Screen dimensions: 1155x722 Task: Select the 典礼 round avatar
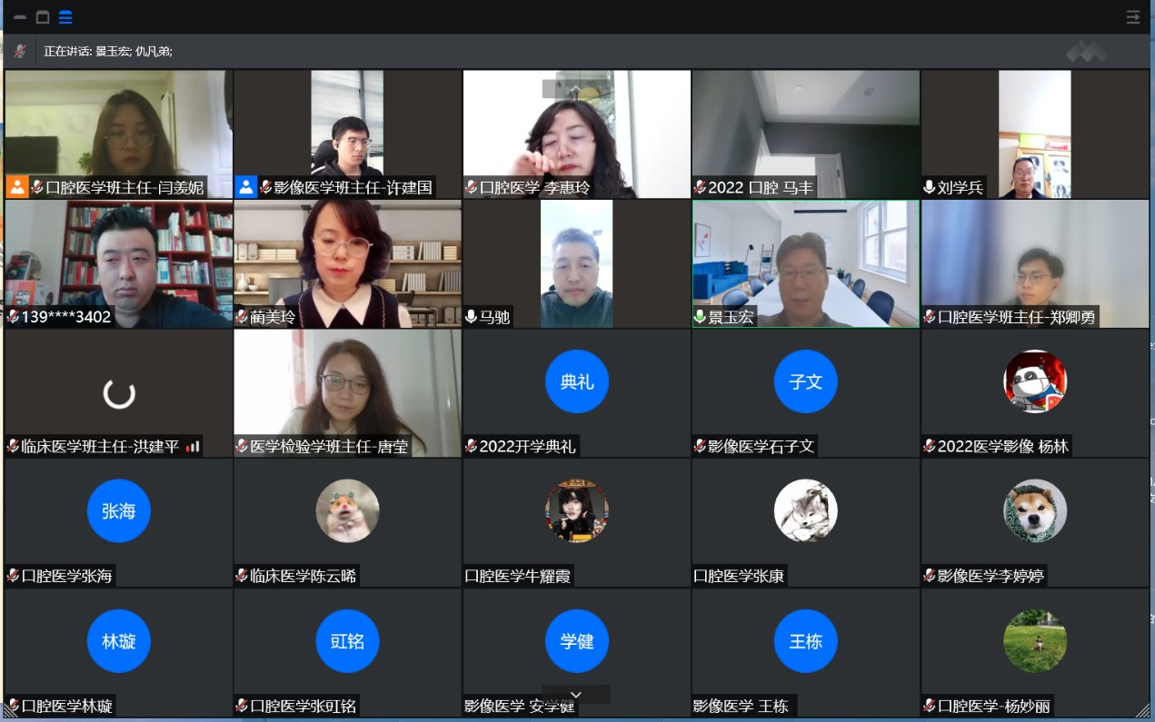[x=576, y=381]
